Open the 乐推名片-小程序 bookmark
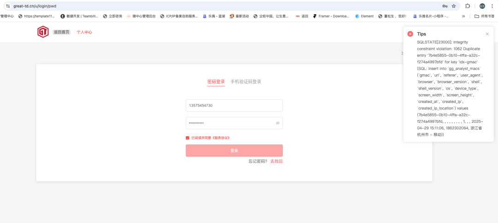The image size is (498, 223). pyautogui.click(x=431, y=16)
